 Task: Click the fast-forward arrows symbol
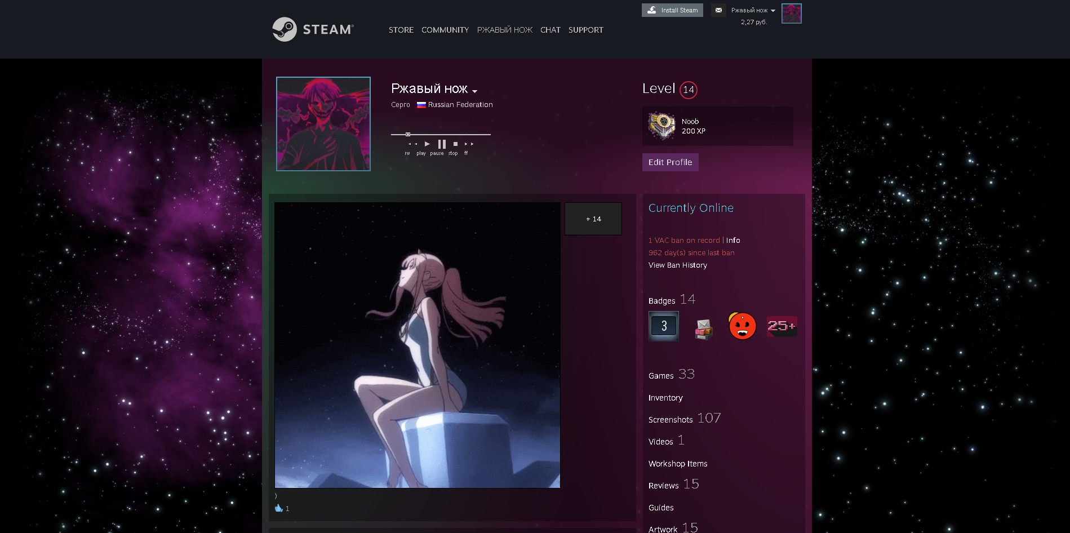[469, 144]
